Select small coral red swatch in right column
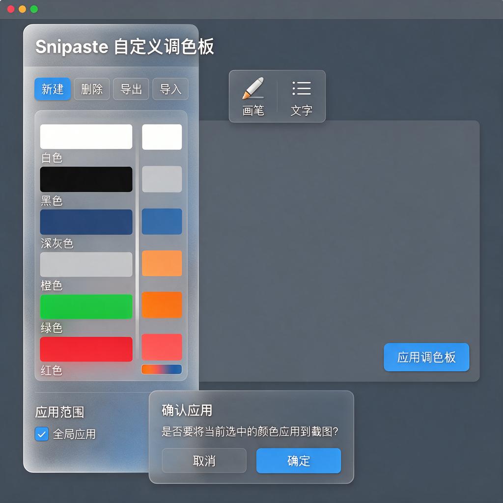Screen dimensions: 503x503 click(162, 347)
